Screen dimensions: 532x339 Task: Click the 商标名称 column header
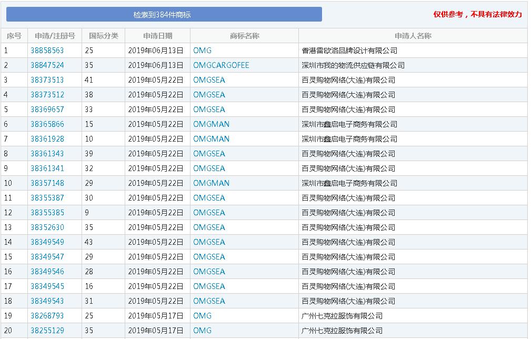tap(244, 36)
